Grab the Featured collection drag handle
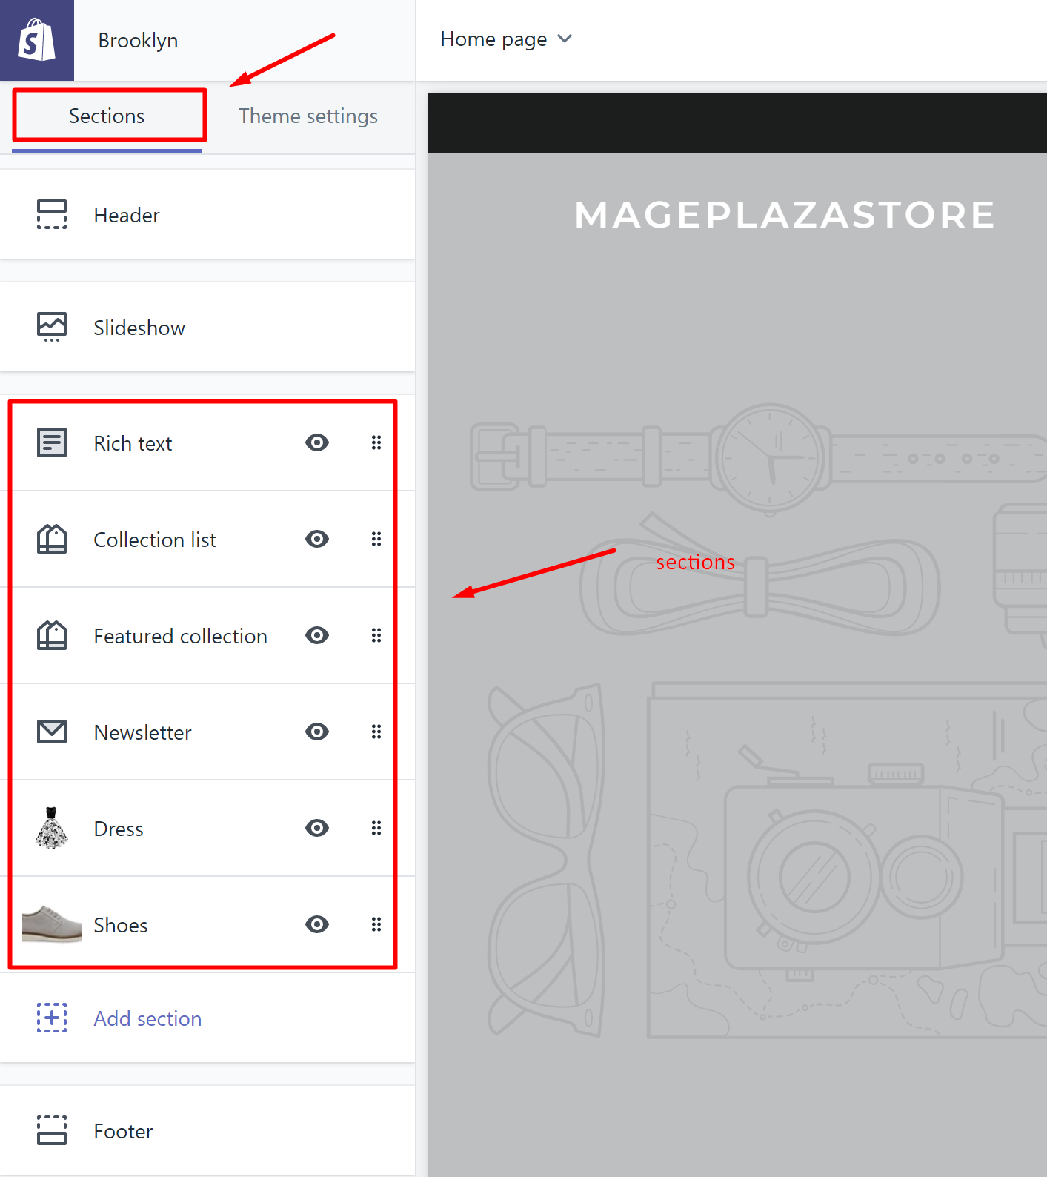 pyautogui.click(x=376, y=635)
